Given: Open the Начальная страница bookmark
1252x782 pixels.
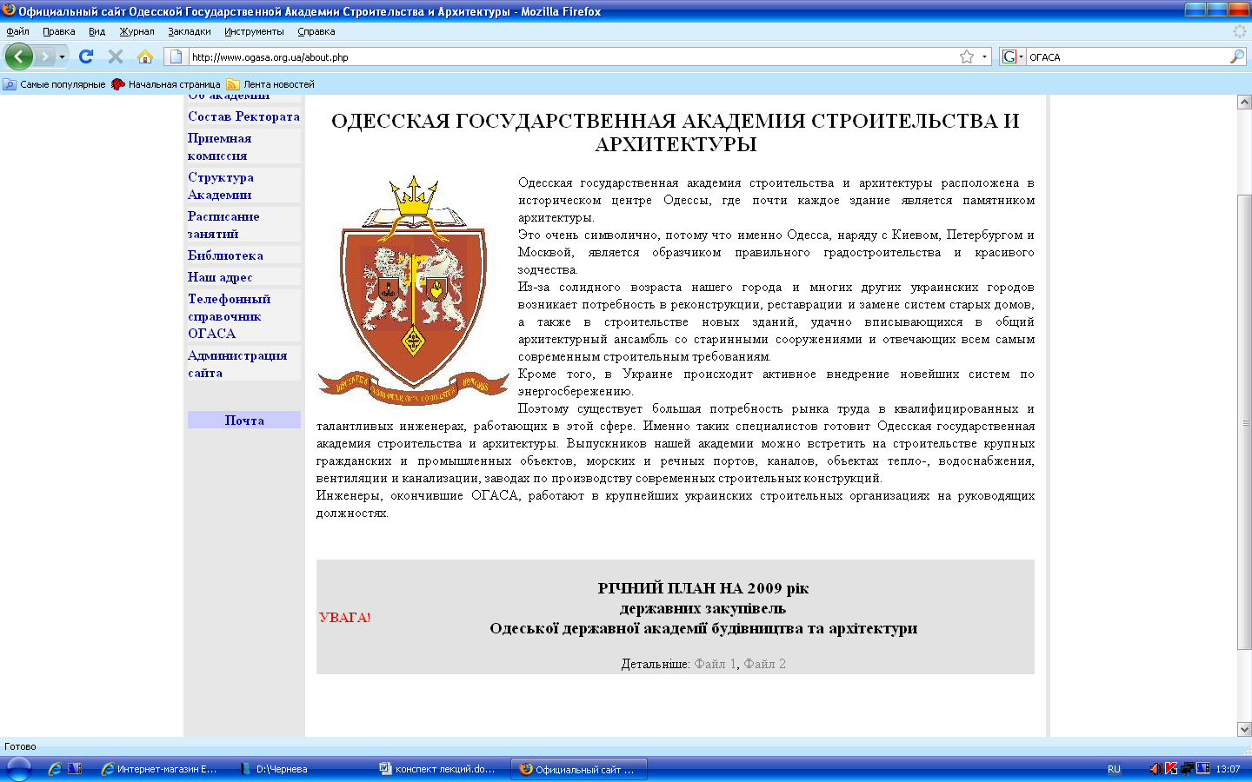Looking at the screenshot, I should (166, 84).
